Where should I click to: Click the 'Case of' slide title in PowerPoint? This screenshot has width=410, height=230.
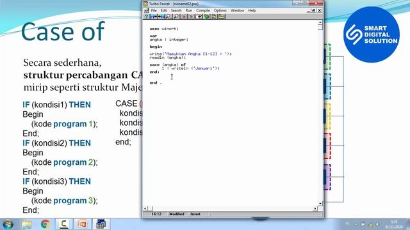click(x=63, y=31)
